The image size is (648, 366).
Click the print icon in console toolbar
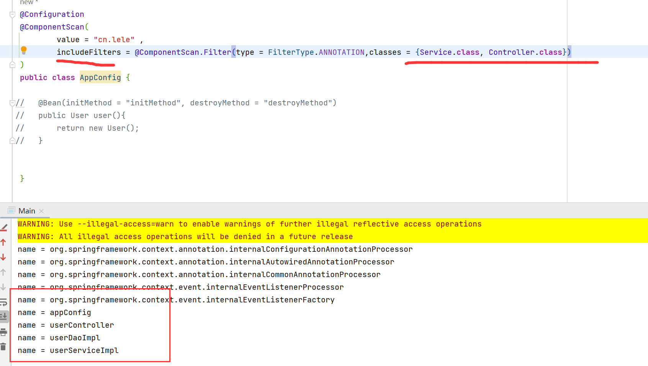3,332
